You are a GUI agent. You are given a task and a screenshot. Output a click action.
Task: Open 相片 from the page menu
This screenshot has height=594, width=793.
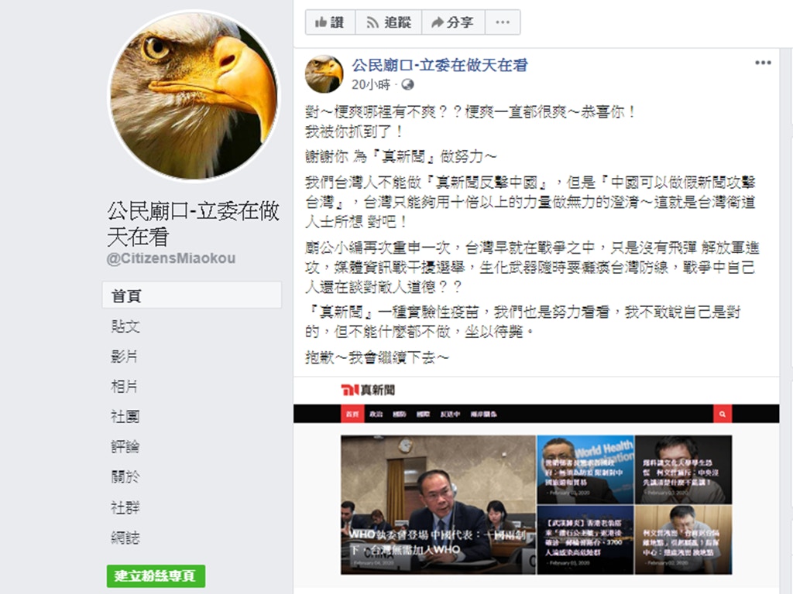tap(125, 387)
